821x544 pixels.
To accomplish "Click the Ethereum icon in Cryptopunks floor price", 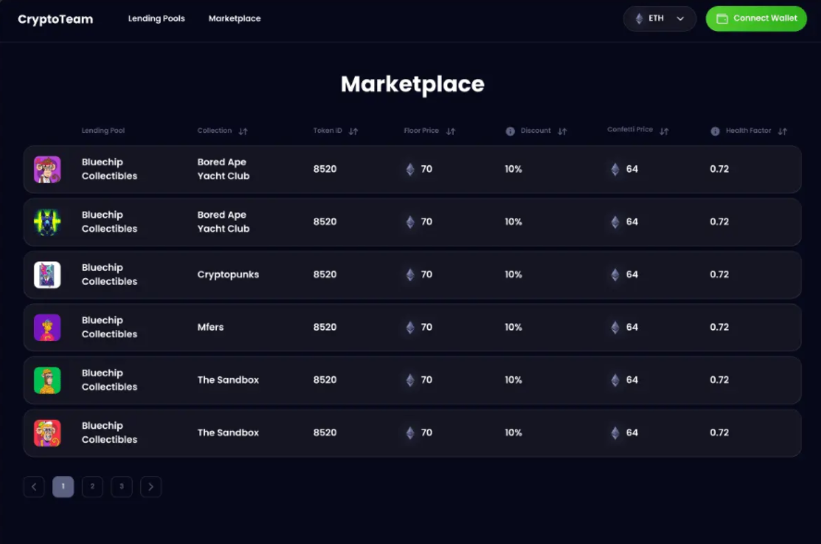I will (410, 275).
